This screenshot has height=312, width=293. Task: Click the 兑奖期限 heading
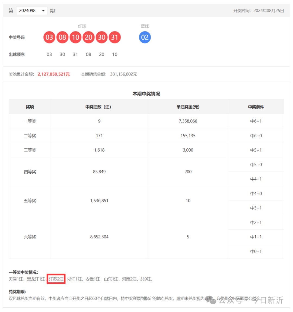17,292
